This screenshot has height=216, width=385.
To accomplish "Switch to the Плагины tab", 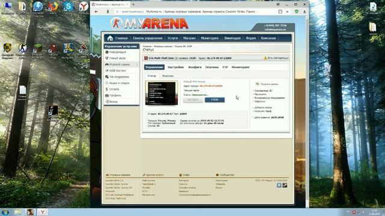I will (212, 67).
